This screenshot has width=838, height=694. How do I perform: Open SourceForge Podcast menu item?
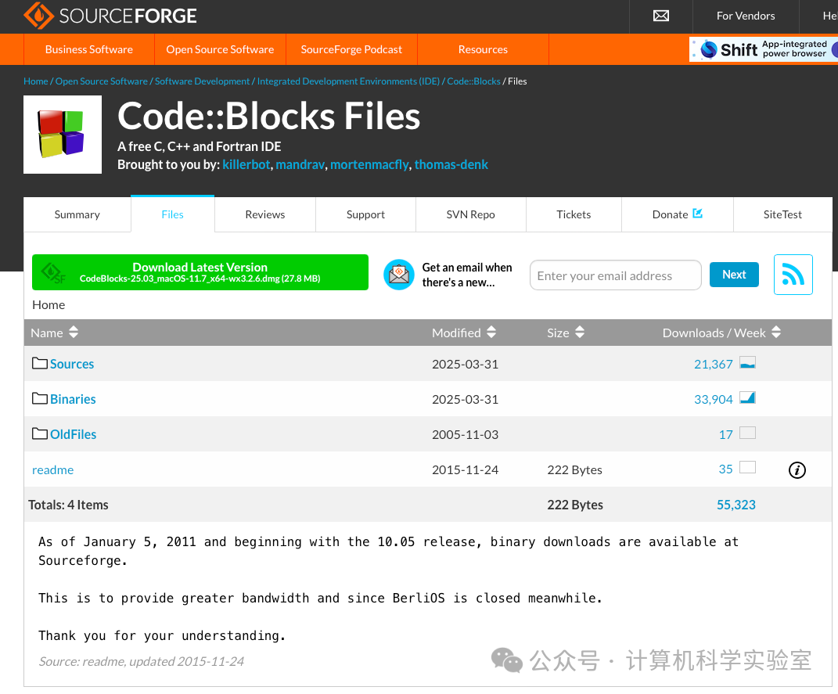coord(351,49)
